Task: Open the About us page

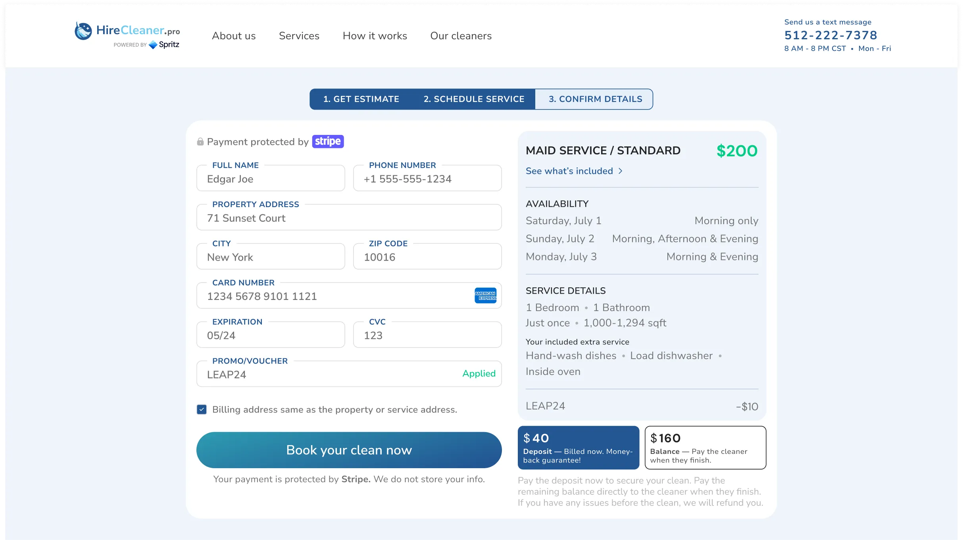Action: pyautogui.click(x=233, y=36)
